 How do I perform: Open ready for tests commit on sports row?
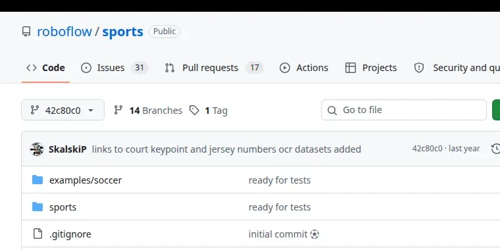(x=280, y=207)
